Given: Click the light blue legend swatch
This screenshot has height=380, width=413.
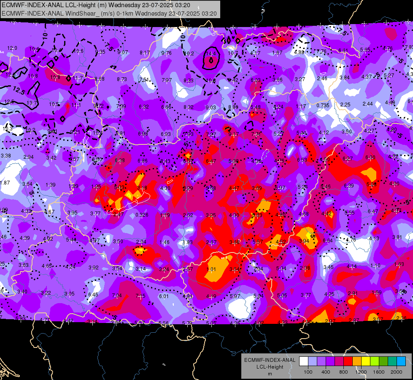Looking at the screenshot, I should [312, 361].
